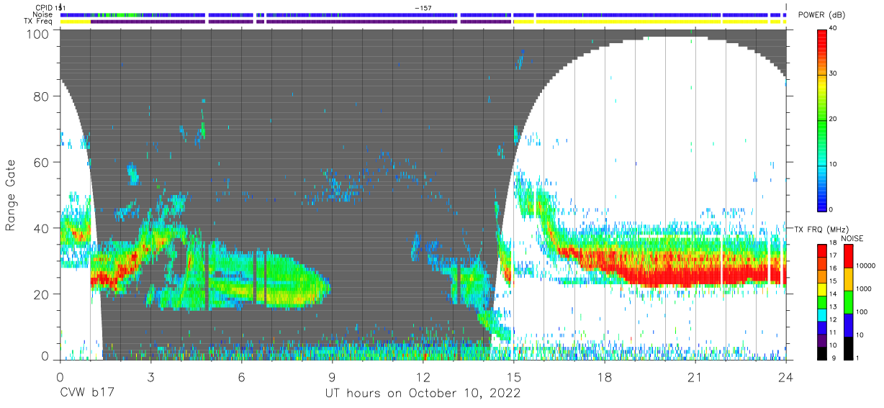Select the 1 NOISE tick label

coord(858,358)
